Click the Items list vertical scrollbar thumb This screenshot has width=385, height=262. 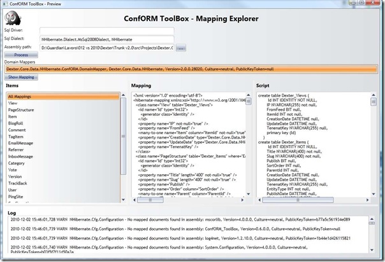tap(123, 136)
